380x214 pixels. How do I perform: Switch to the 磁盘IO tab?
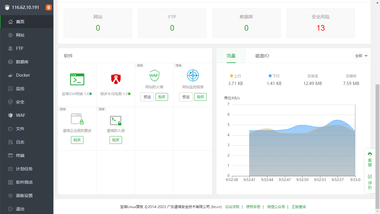(262, 56)
